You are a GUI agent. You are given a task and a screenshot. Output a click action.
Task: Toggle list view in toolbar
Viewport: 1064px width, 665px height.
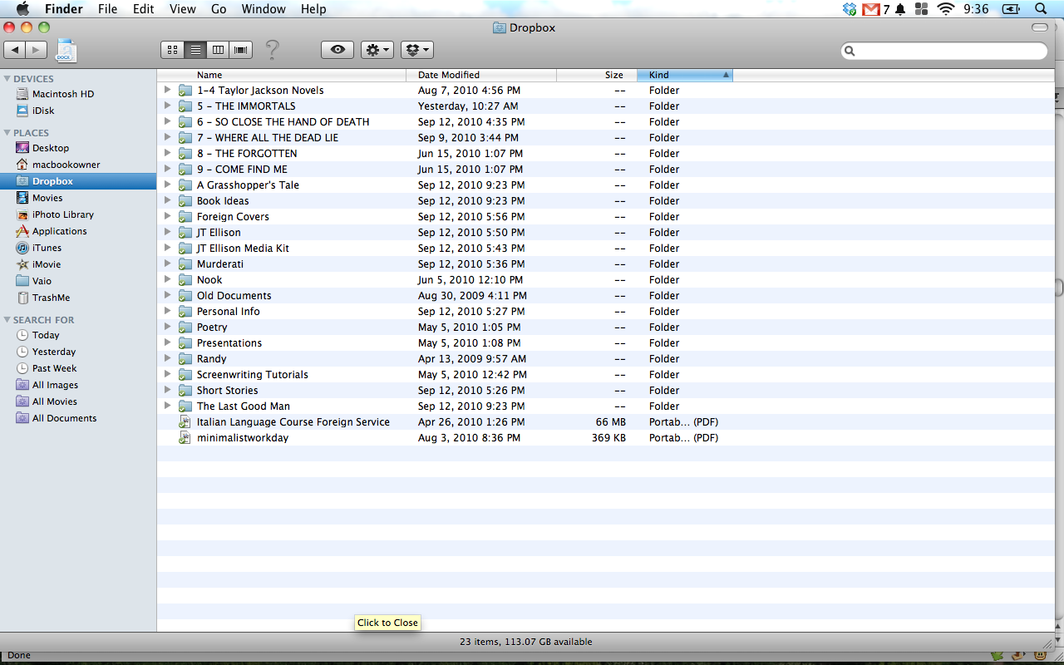coord(195,50)
